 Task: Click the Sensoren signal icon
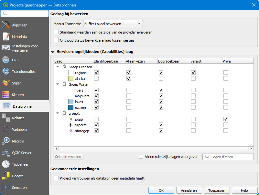[6, 187]
